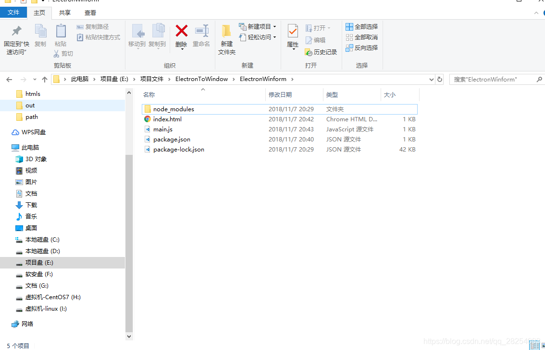Click the Edit (编辑) ribbon button
The image size is (545, 350).
316,40
